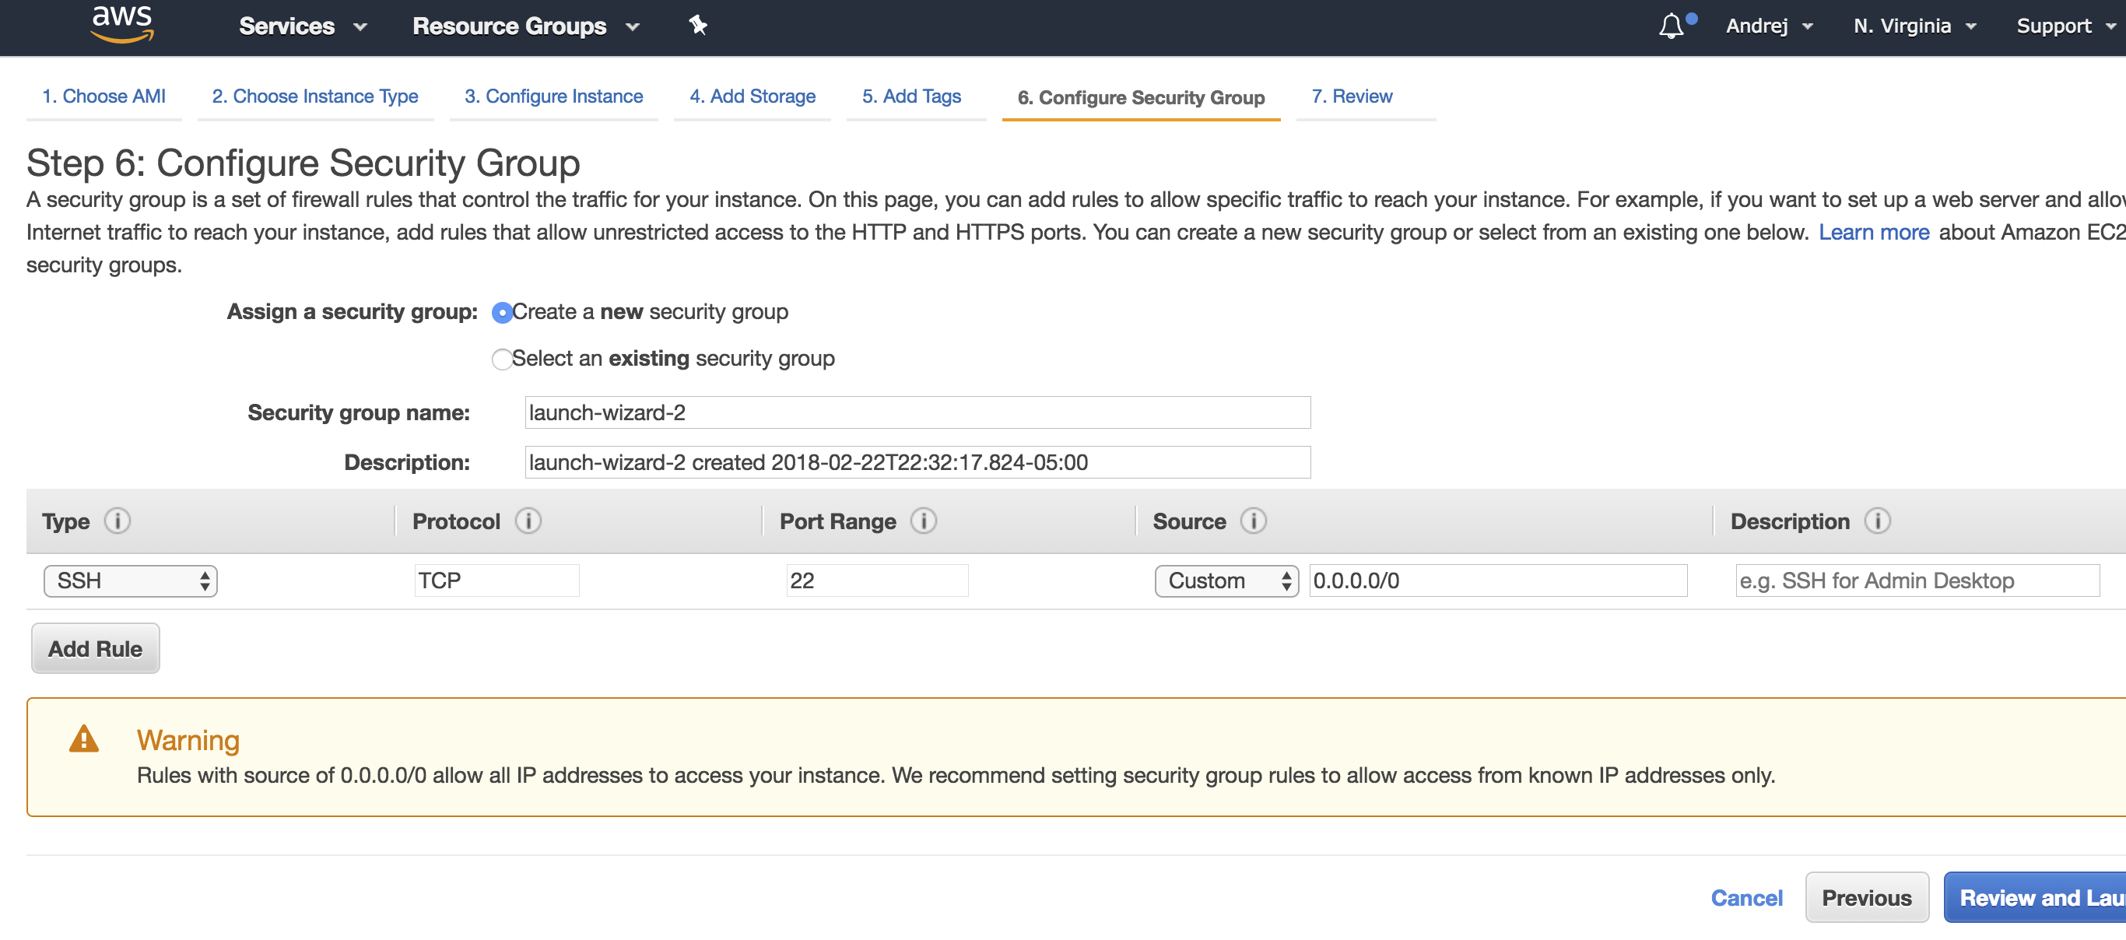Open the SSH rule type dropdown
Viewport: 2126px width, 940px height.
(x=131, y=581)
